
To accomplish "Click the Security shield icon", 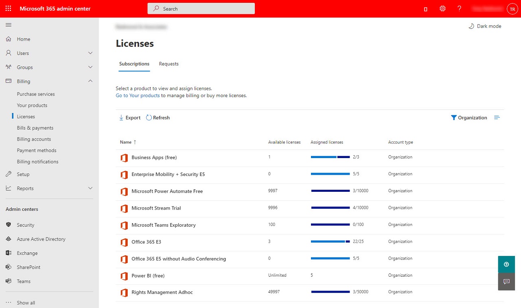I will 9,225.
